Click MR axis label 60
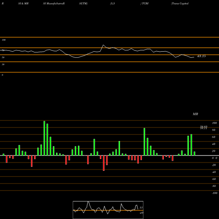The height and width of the screenshot is (219, 219). click(214, 137)
